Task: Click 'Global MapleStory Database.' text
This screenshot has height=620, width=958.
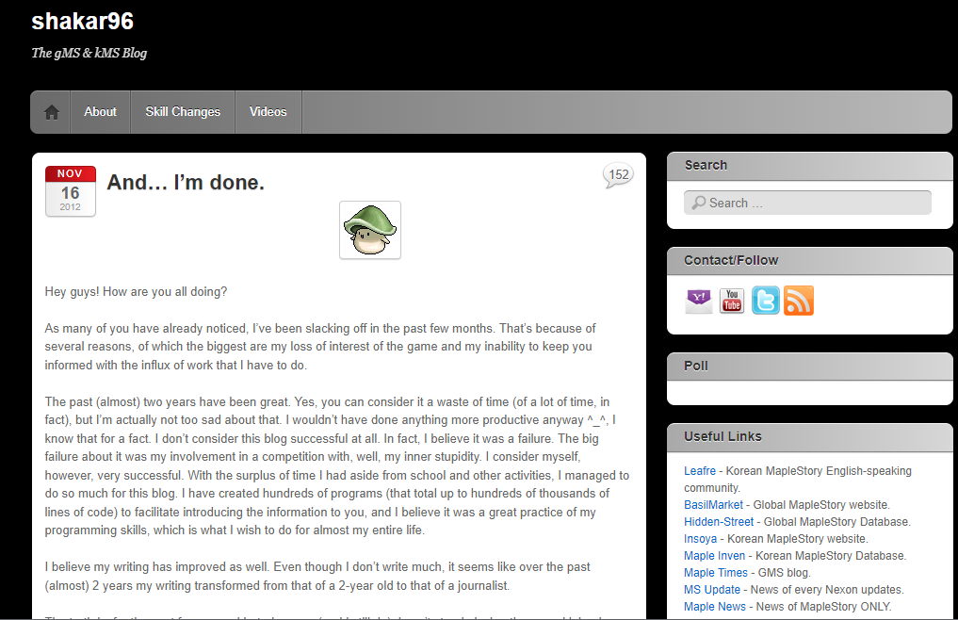Action: tap(837, 522)
